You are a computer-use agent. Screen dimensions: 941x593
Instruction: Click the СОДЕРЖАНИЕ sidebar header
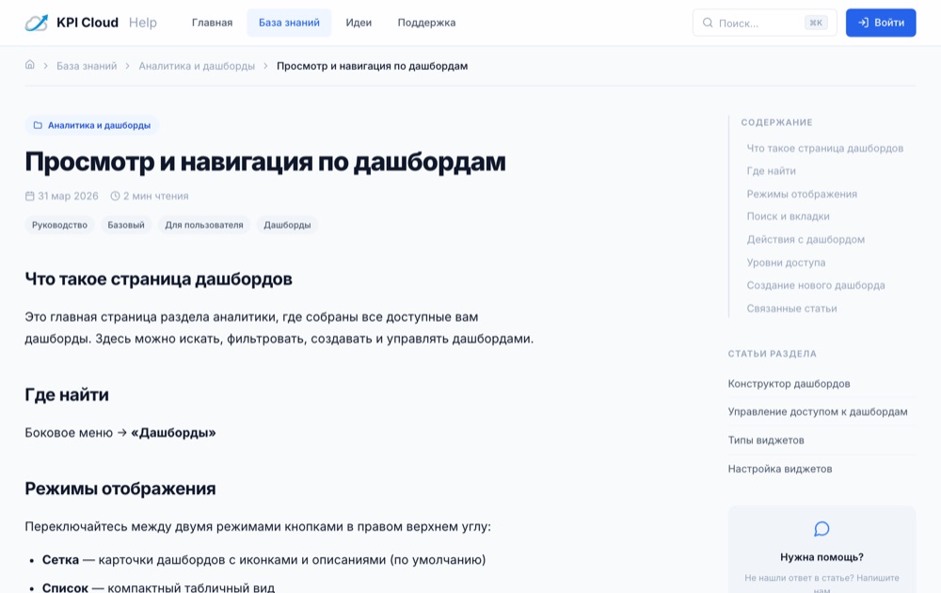click(776, 122)
